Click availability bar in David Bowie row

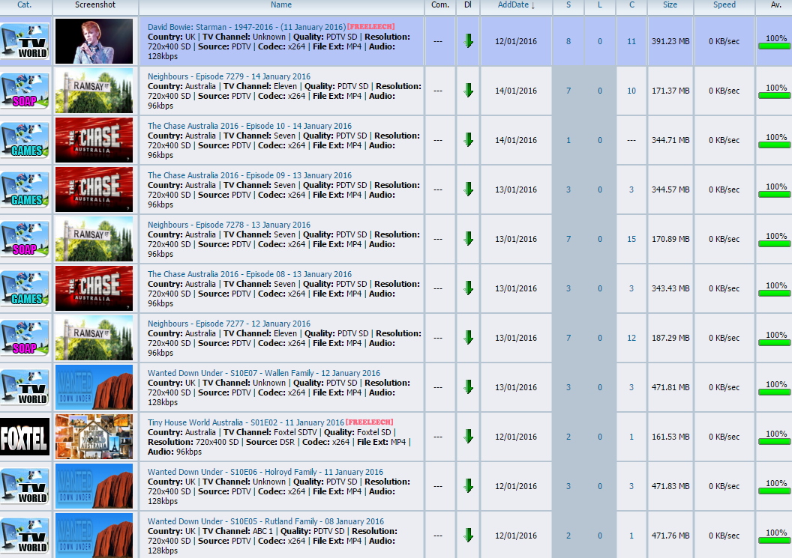click(x=774, y=46)
